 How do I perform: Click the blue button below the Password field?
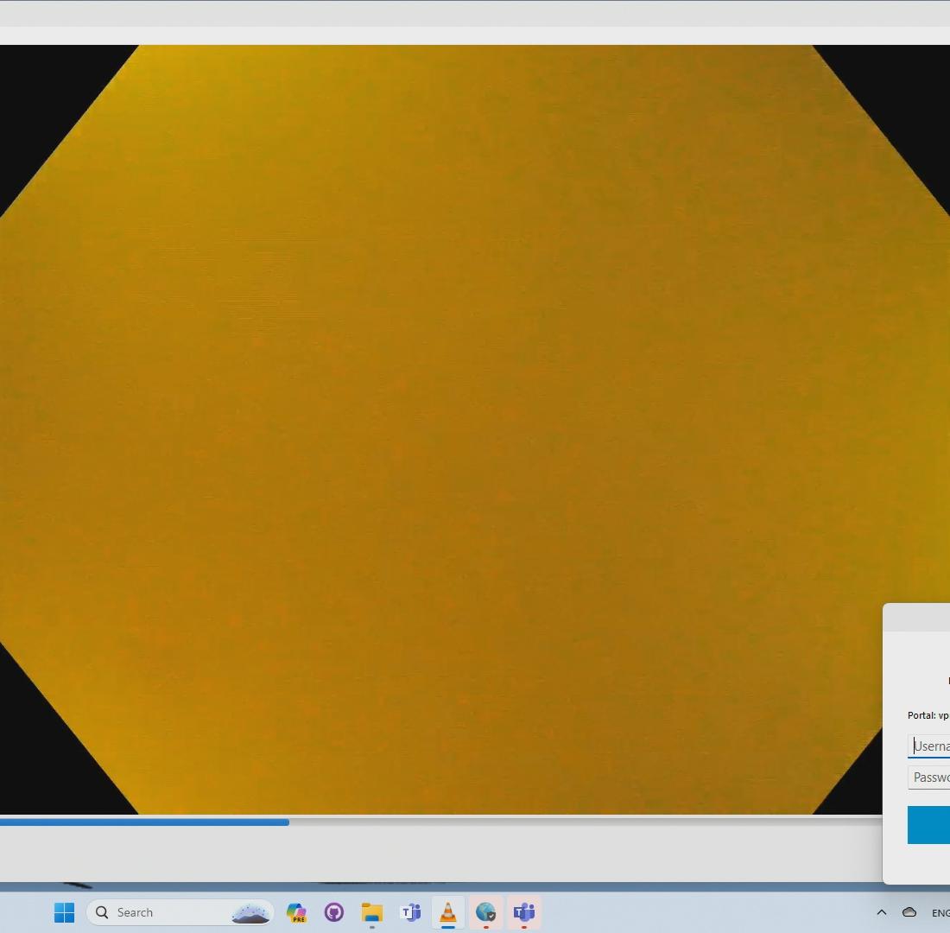tap(928, 825)
